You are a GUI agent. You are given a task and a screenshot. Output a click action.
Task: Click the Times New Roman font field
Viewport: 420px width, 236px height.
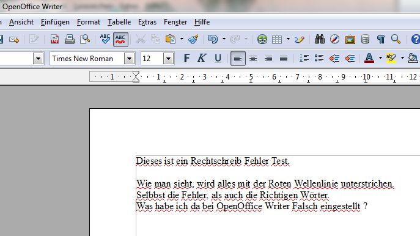(87, 59)
